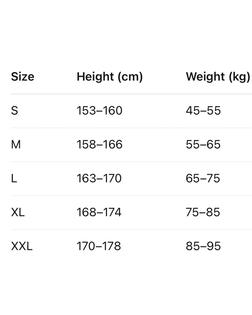Click the Size column header
The image size is (252, 315).
point(23,77)
